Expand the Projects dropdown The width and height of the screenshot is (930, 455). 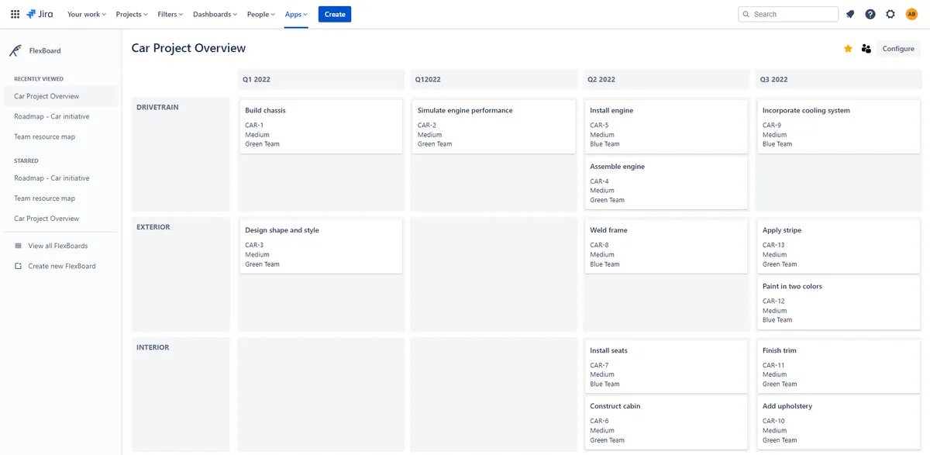(132, 14)
